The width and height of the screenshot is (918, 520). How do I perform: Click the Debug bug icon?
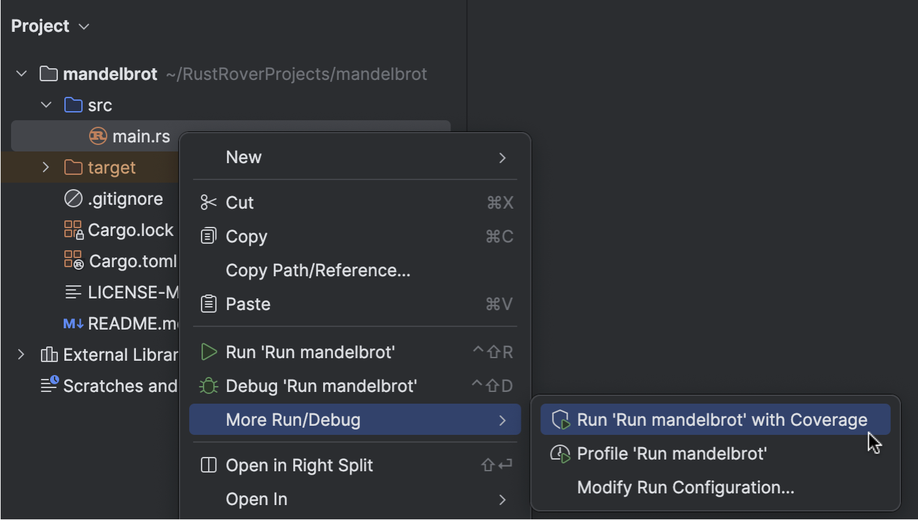(208, 385)
